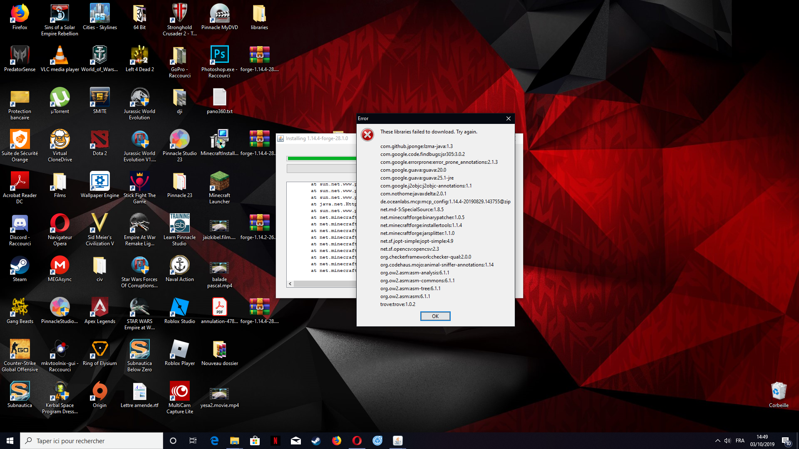
Task: Select yesa2.movie.mp4 video file
Action: pos(219,395)
